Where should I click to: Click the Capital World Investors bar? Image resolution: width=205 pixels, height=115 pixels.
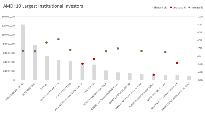tap(130, 77)
